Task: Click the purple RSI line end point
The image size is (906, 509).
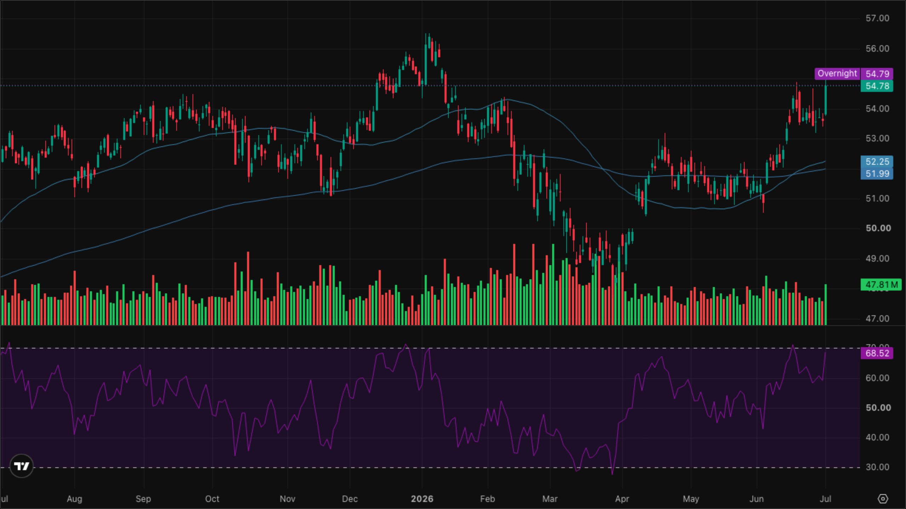Action: (825, 352)
